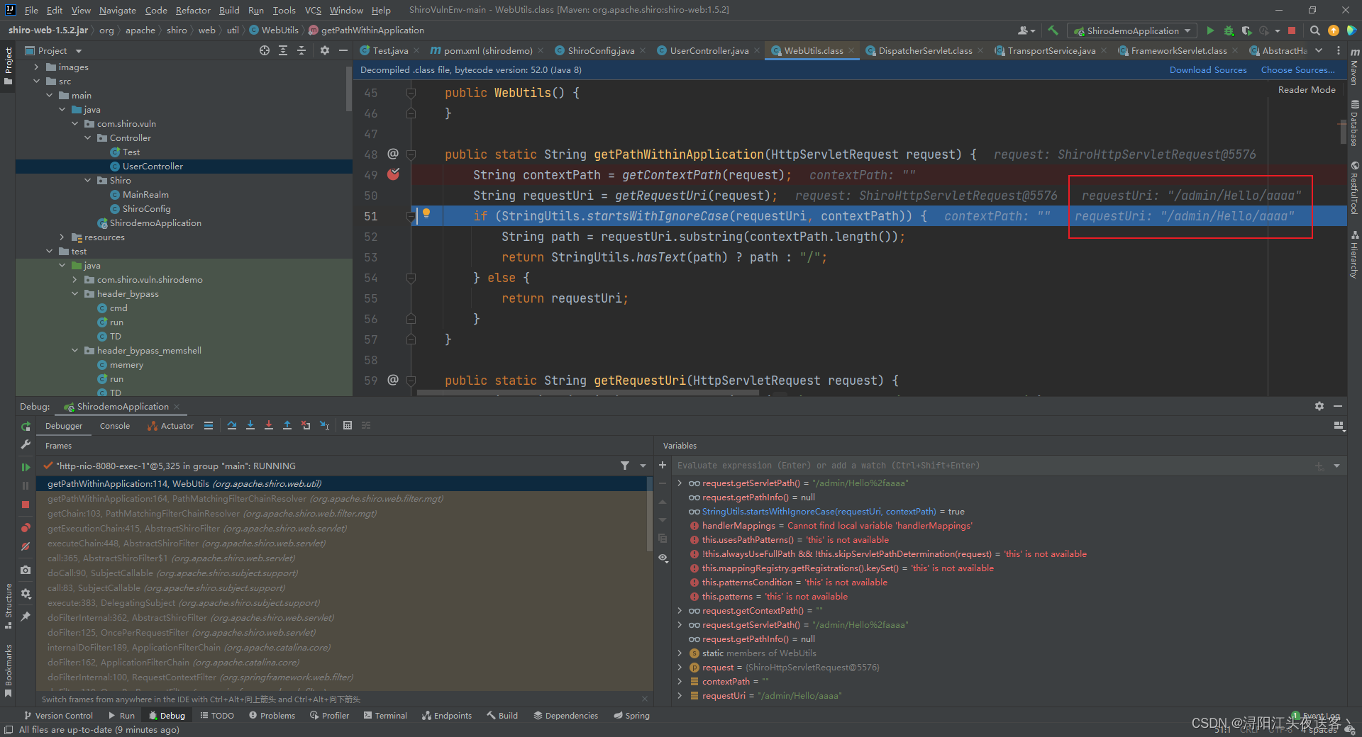Toggle the Structure tool window stripe button
The image size is (1362, 737).
pos(9,607)
